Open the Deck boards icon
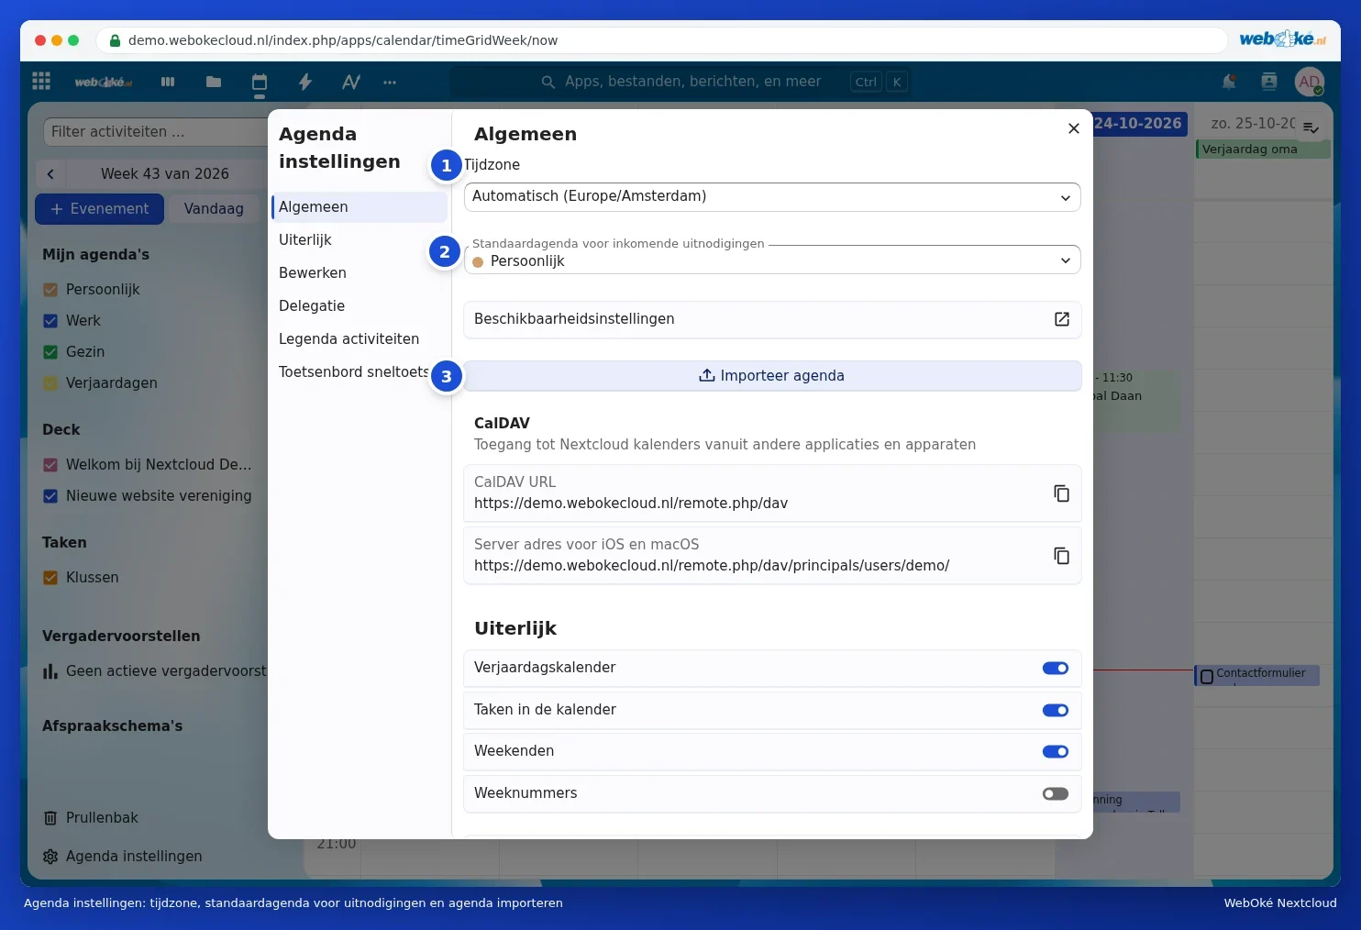1361x930 pixels. click(168, 82)
